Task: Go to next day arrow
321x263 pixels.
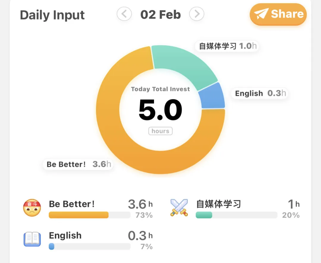Action: [197, 14]
